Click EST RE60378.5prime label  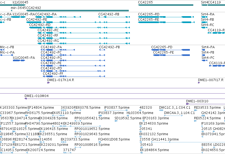coord(87,108)
